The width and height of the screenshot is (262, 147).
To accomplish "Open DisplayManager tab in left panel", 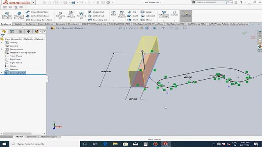I will [36, 31].
